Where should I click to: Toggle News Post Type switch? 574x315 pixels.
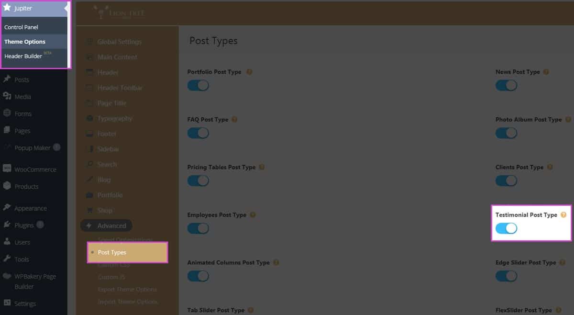507,85
